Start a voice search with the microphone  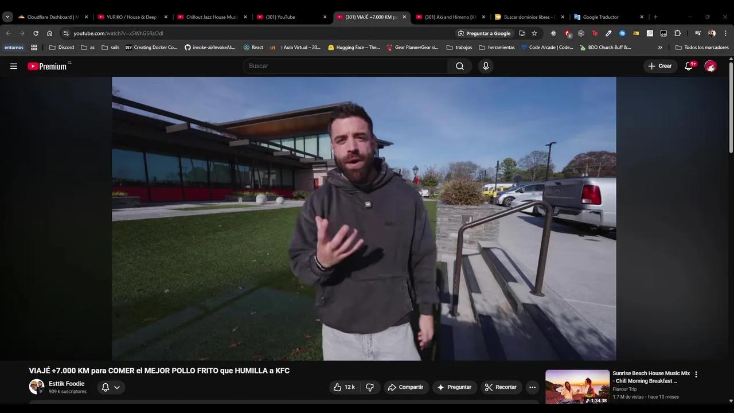point(485,66)
